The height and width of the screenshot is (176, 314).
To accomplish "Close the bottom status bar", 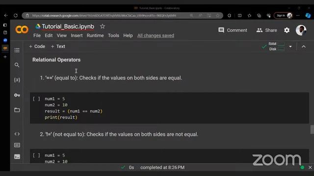I will (x=310, y=167).
